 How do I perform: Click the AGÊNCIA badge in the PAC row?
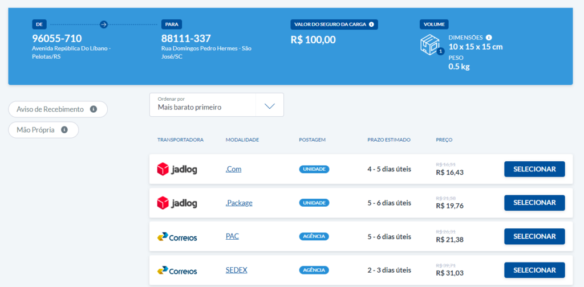click(314, 236)
